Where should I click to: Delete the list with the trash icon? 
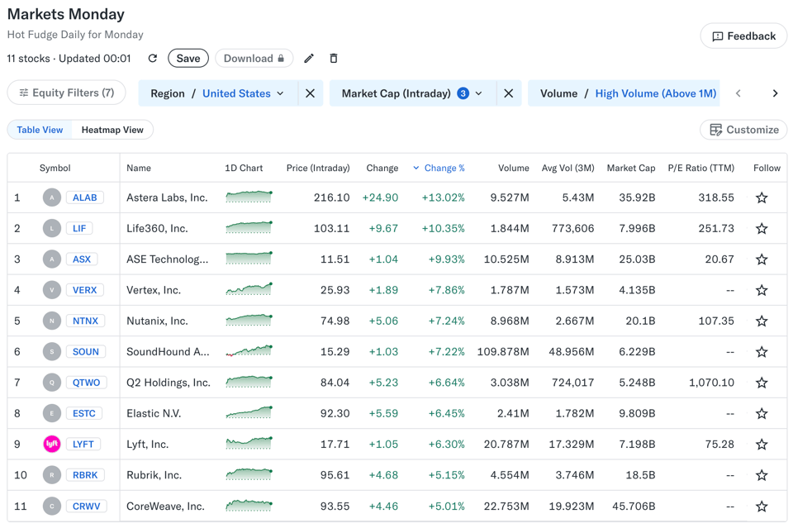[x=333, y=58]
